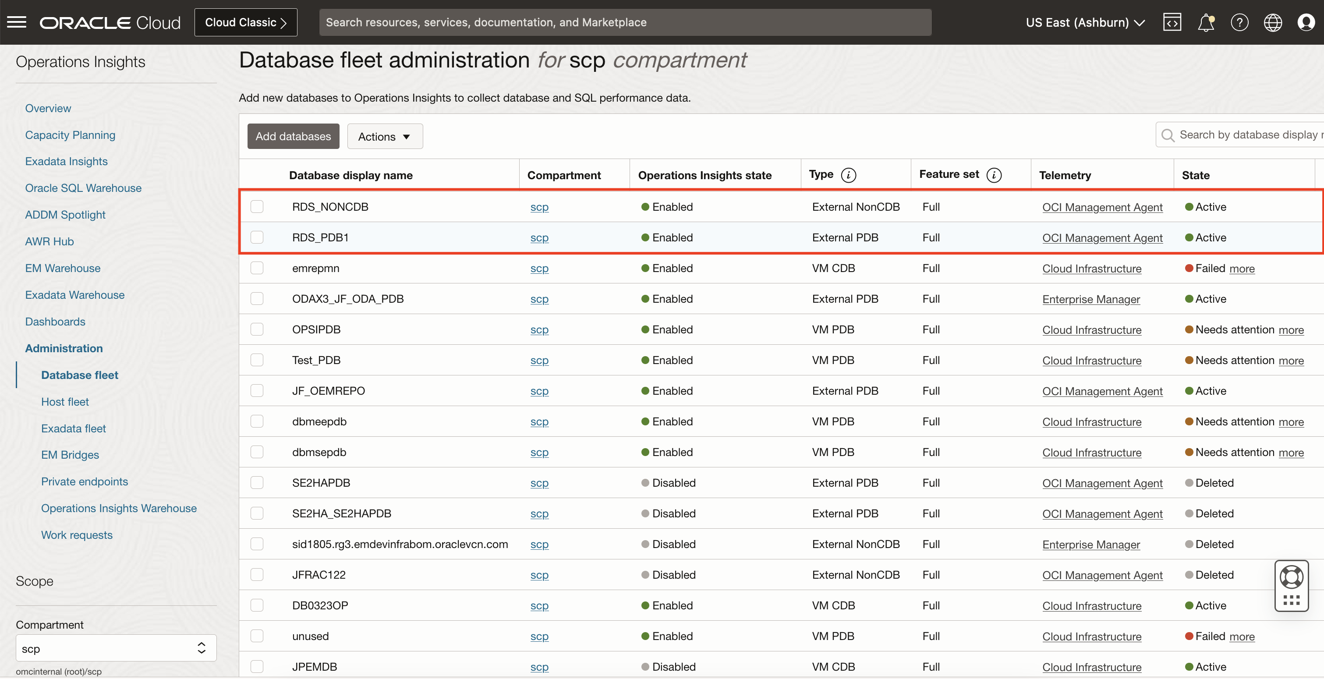Screen dimensions: 1324x679
Task: Click the notifications bell icon
Action: (1206, 22)
